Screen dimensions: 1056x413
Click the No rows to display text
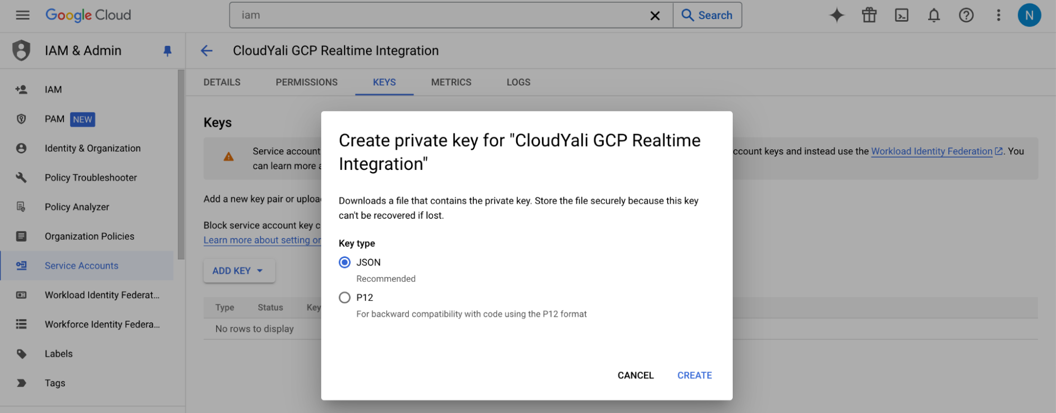[x=254, y=329]
